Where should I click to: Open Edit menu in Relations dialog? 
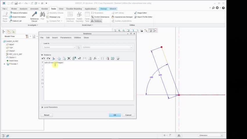pos(48,38)
